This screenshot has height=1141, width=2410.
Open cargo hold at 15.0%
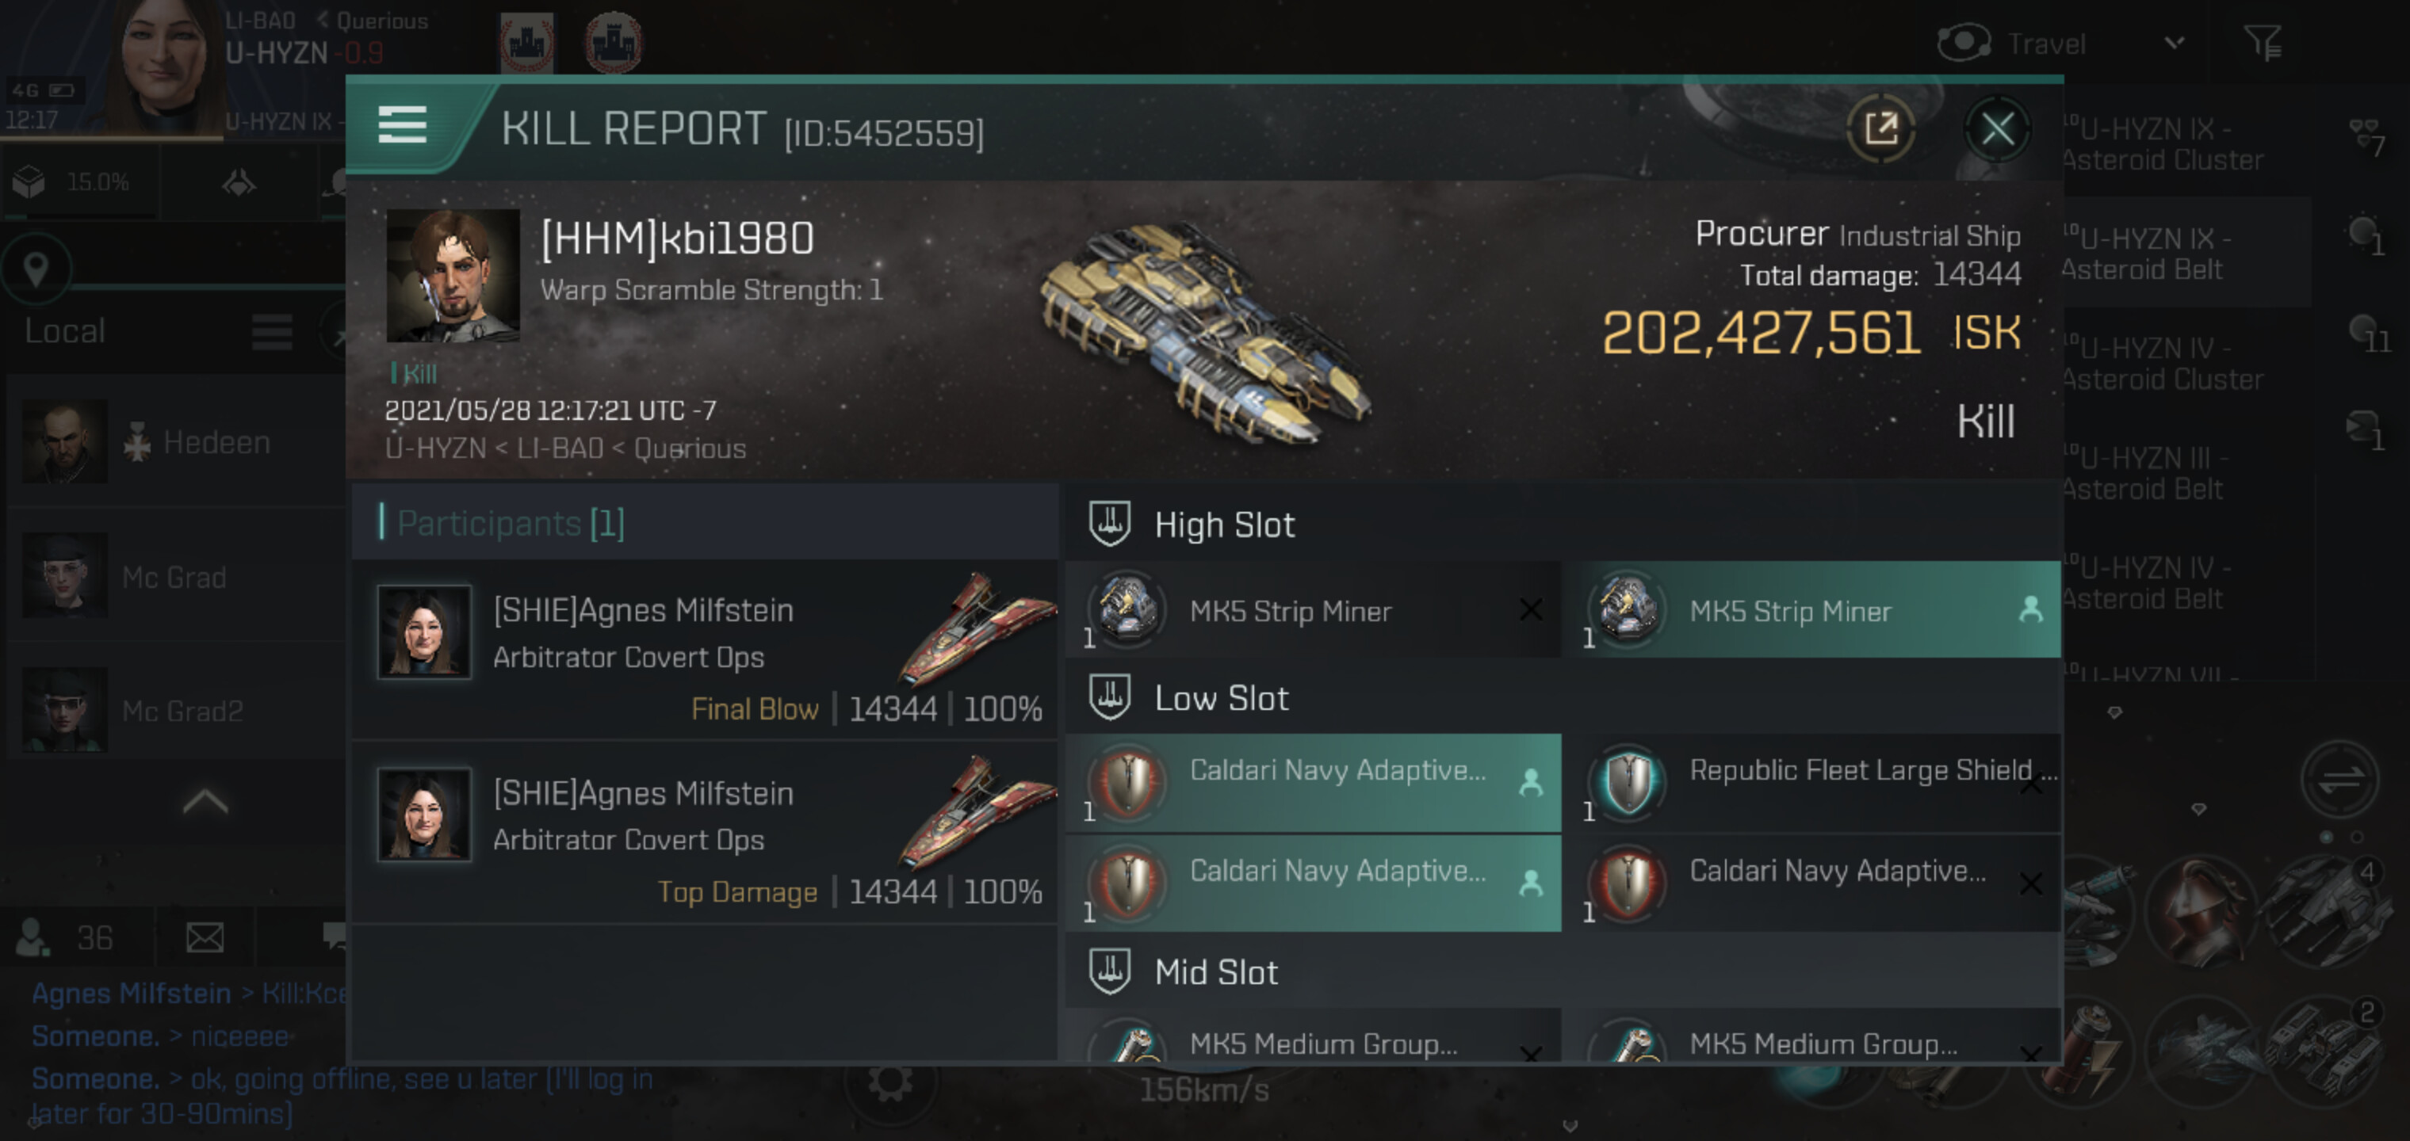(73, 181)
